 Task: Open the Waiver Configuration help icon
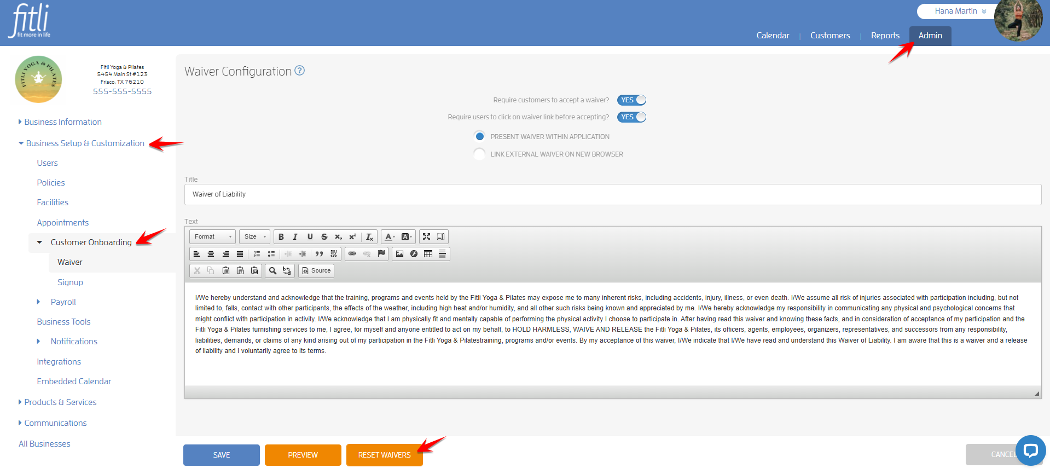point(299,71)
